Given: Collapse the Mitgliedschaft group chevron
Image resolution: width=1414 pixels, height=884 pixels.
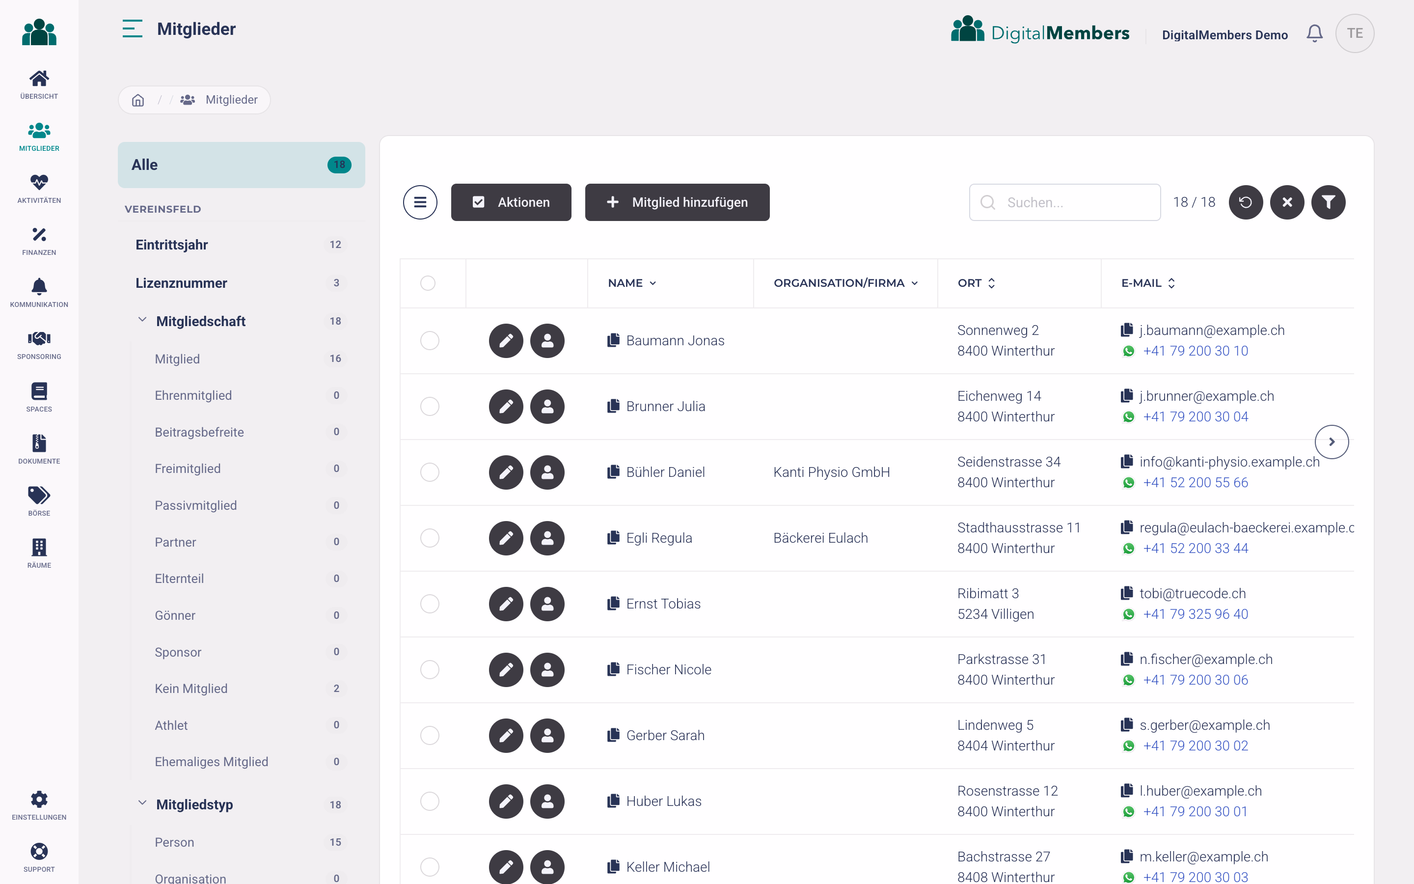Looking at the screenshot, I should point(142,320).
